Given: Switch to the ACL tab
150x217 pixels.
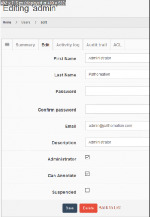Looking at the screenshot, I should coord(117,45).
